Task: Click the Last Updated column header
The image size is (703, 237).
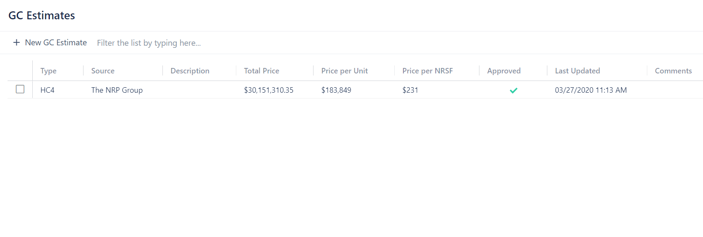Action: pos(577,71)
